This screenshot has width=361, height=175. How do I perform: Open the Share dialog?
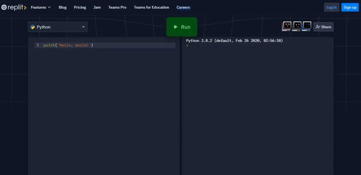point(324,27)
